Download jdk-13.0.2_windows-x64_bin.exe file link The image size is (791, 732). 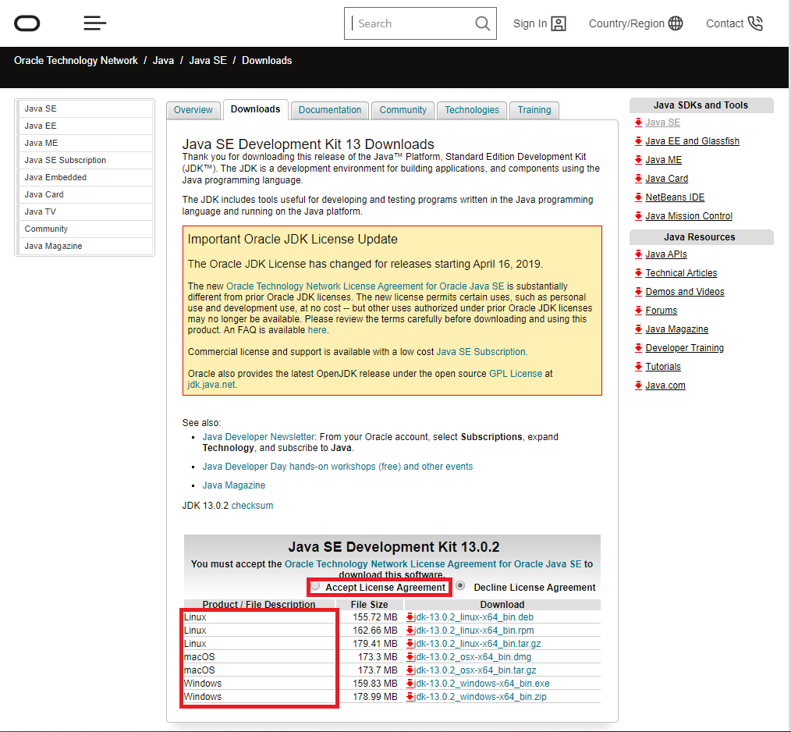(482, 684)
